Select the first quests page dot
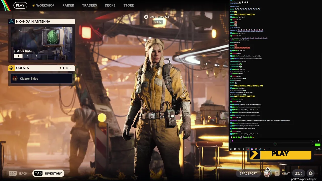Screen dimensions: 322x181 (64, 68)
